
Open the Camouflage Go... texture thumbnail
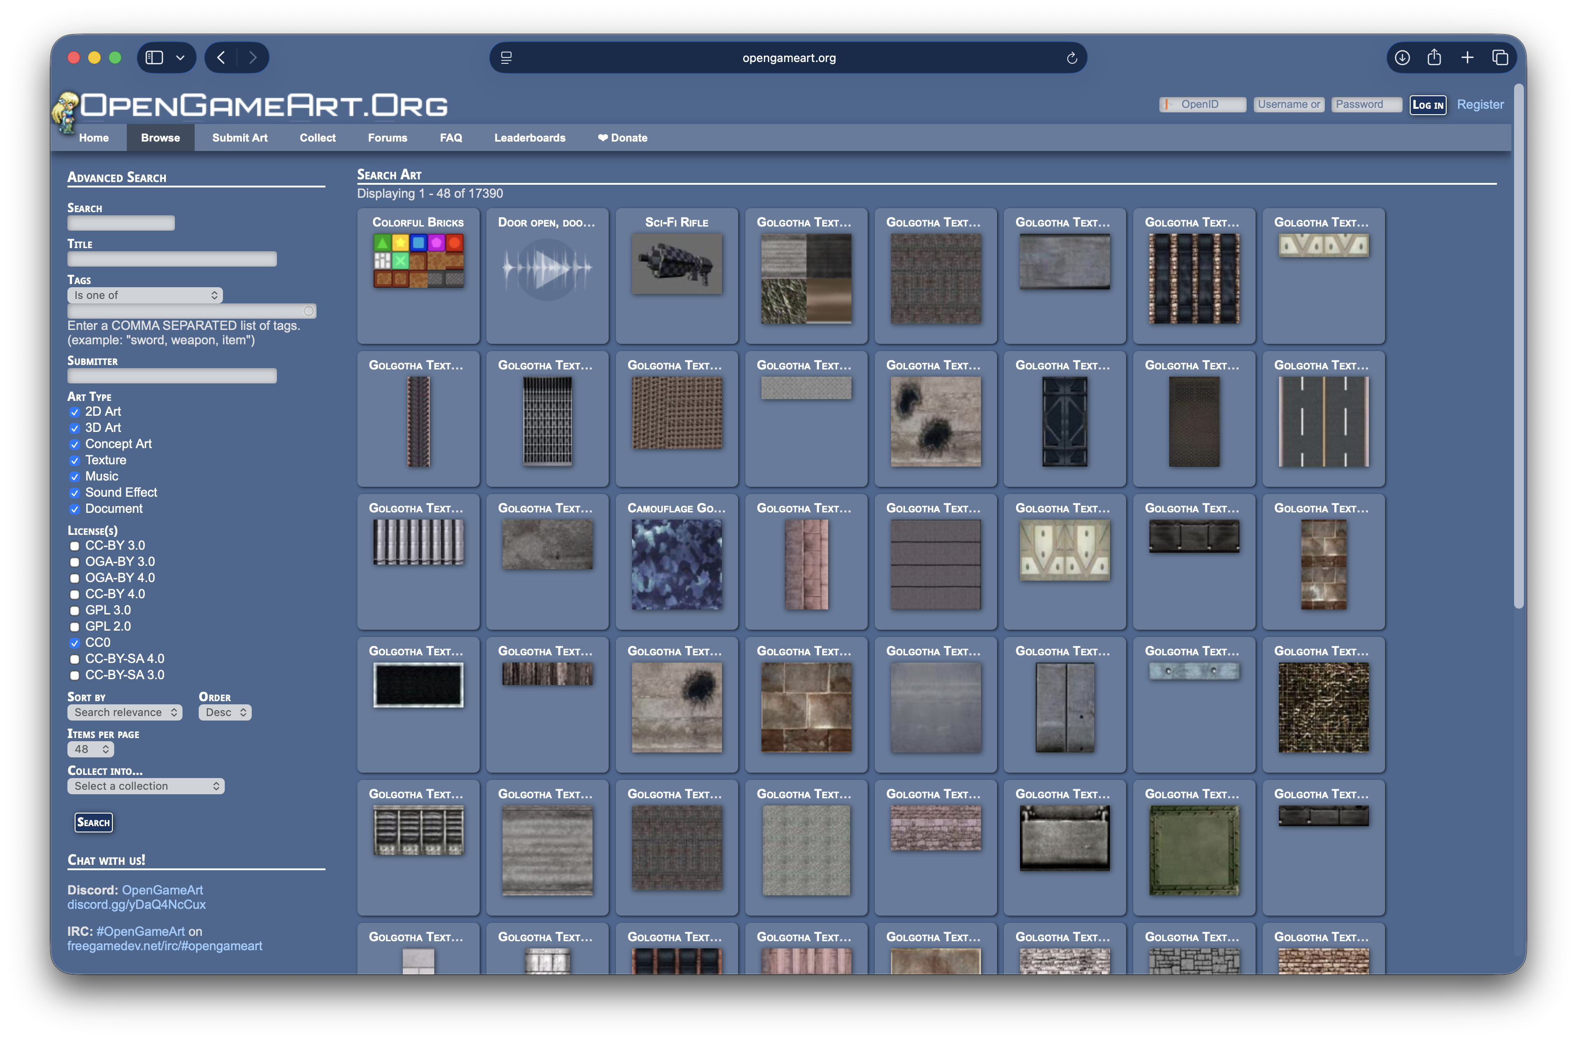click(676, 564)
